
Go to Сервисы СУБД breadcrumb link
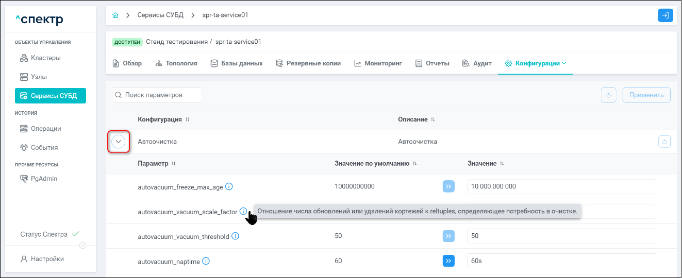click(x=160, y=15)
